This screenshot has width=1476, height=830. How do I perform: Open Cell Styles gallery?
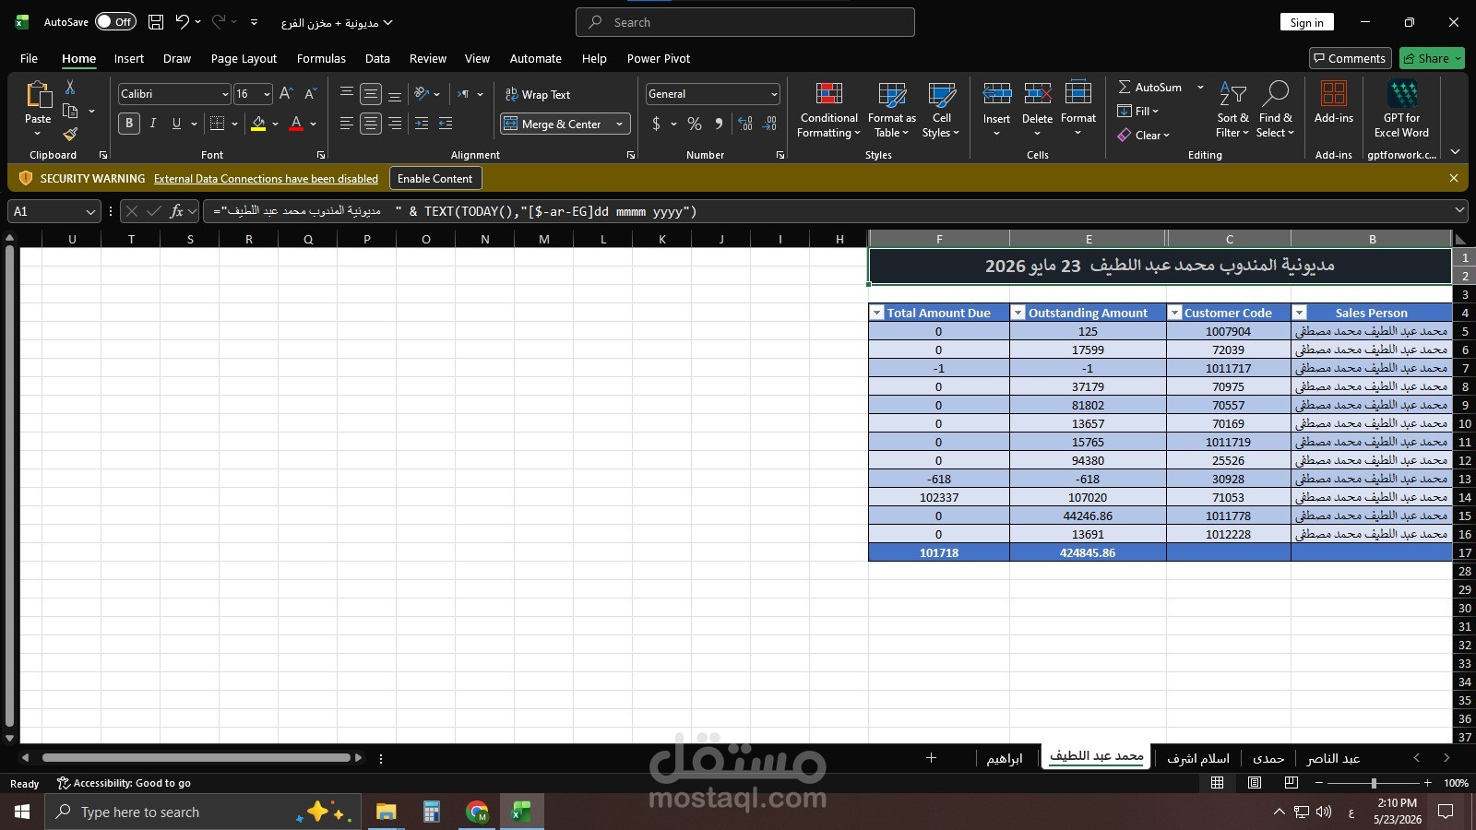point(941,111)
